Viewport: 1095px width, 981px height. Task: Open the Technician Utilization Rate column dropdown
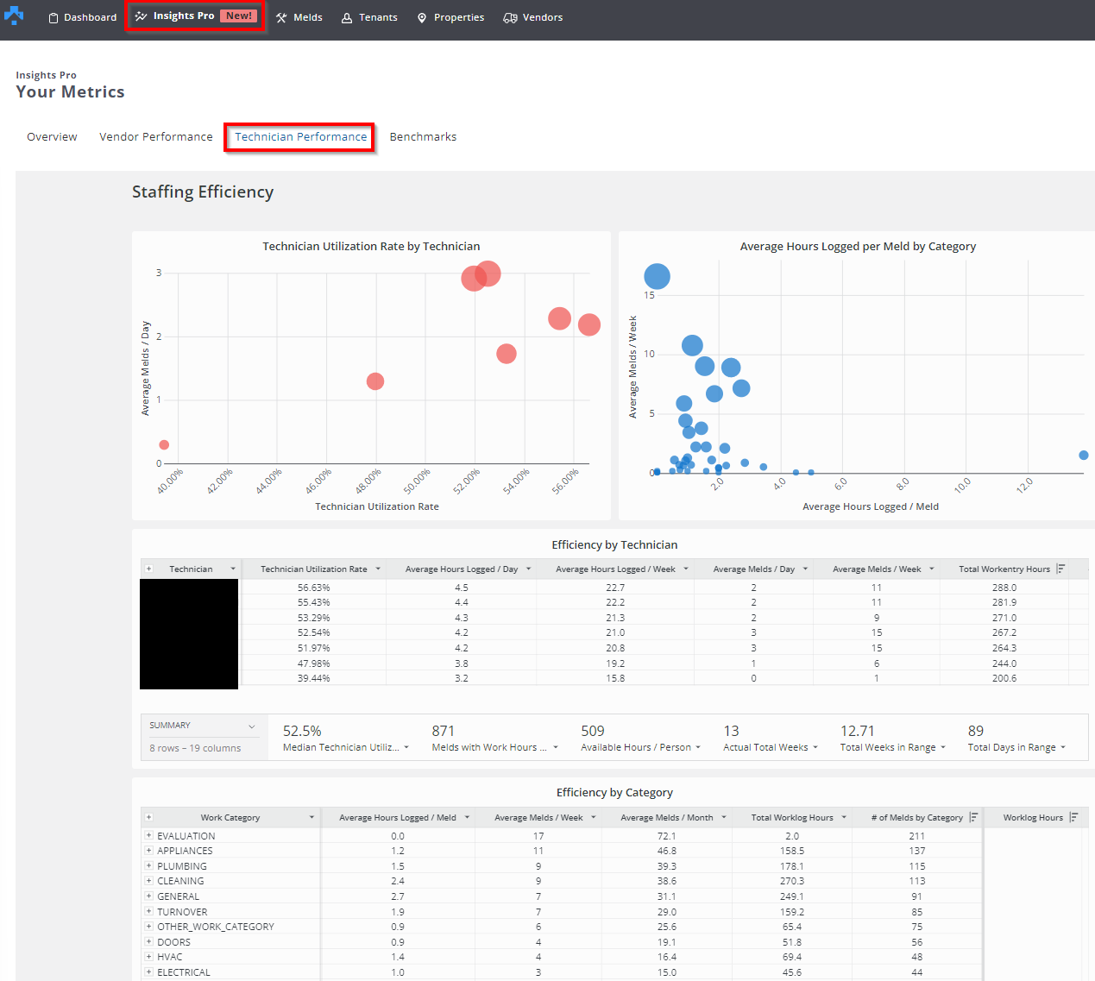pyautogui.click(x=375, y=569)
